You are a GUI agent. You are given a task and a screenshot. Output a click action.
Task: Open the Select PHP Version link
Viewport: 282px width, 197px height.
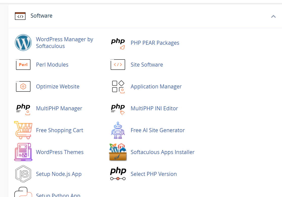(153, 174)
